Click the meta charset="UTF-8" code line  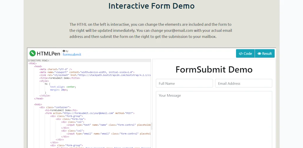pyautogui.click(x=56, y=69)
